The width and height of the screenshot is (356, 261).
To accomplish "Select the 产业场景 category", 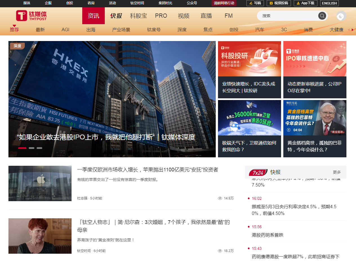I will coord(121,29).
